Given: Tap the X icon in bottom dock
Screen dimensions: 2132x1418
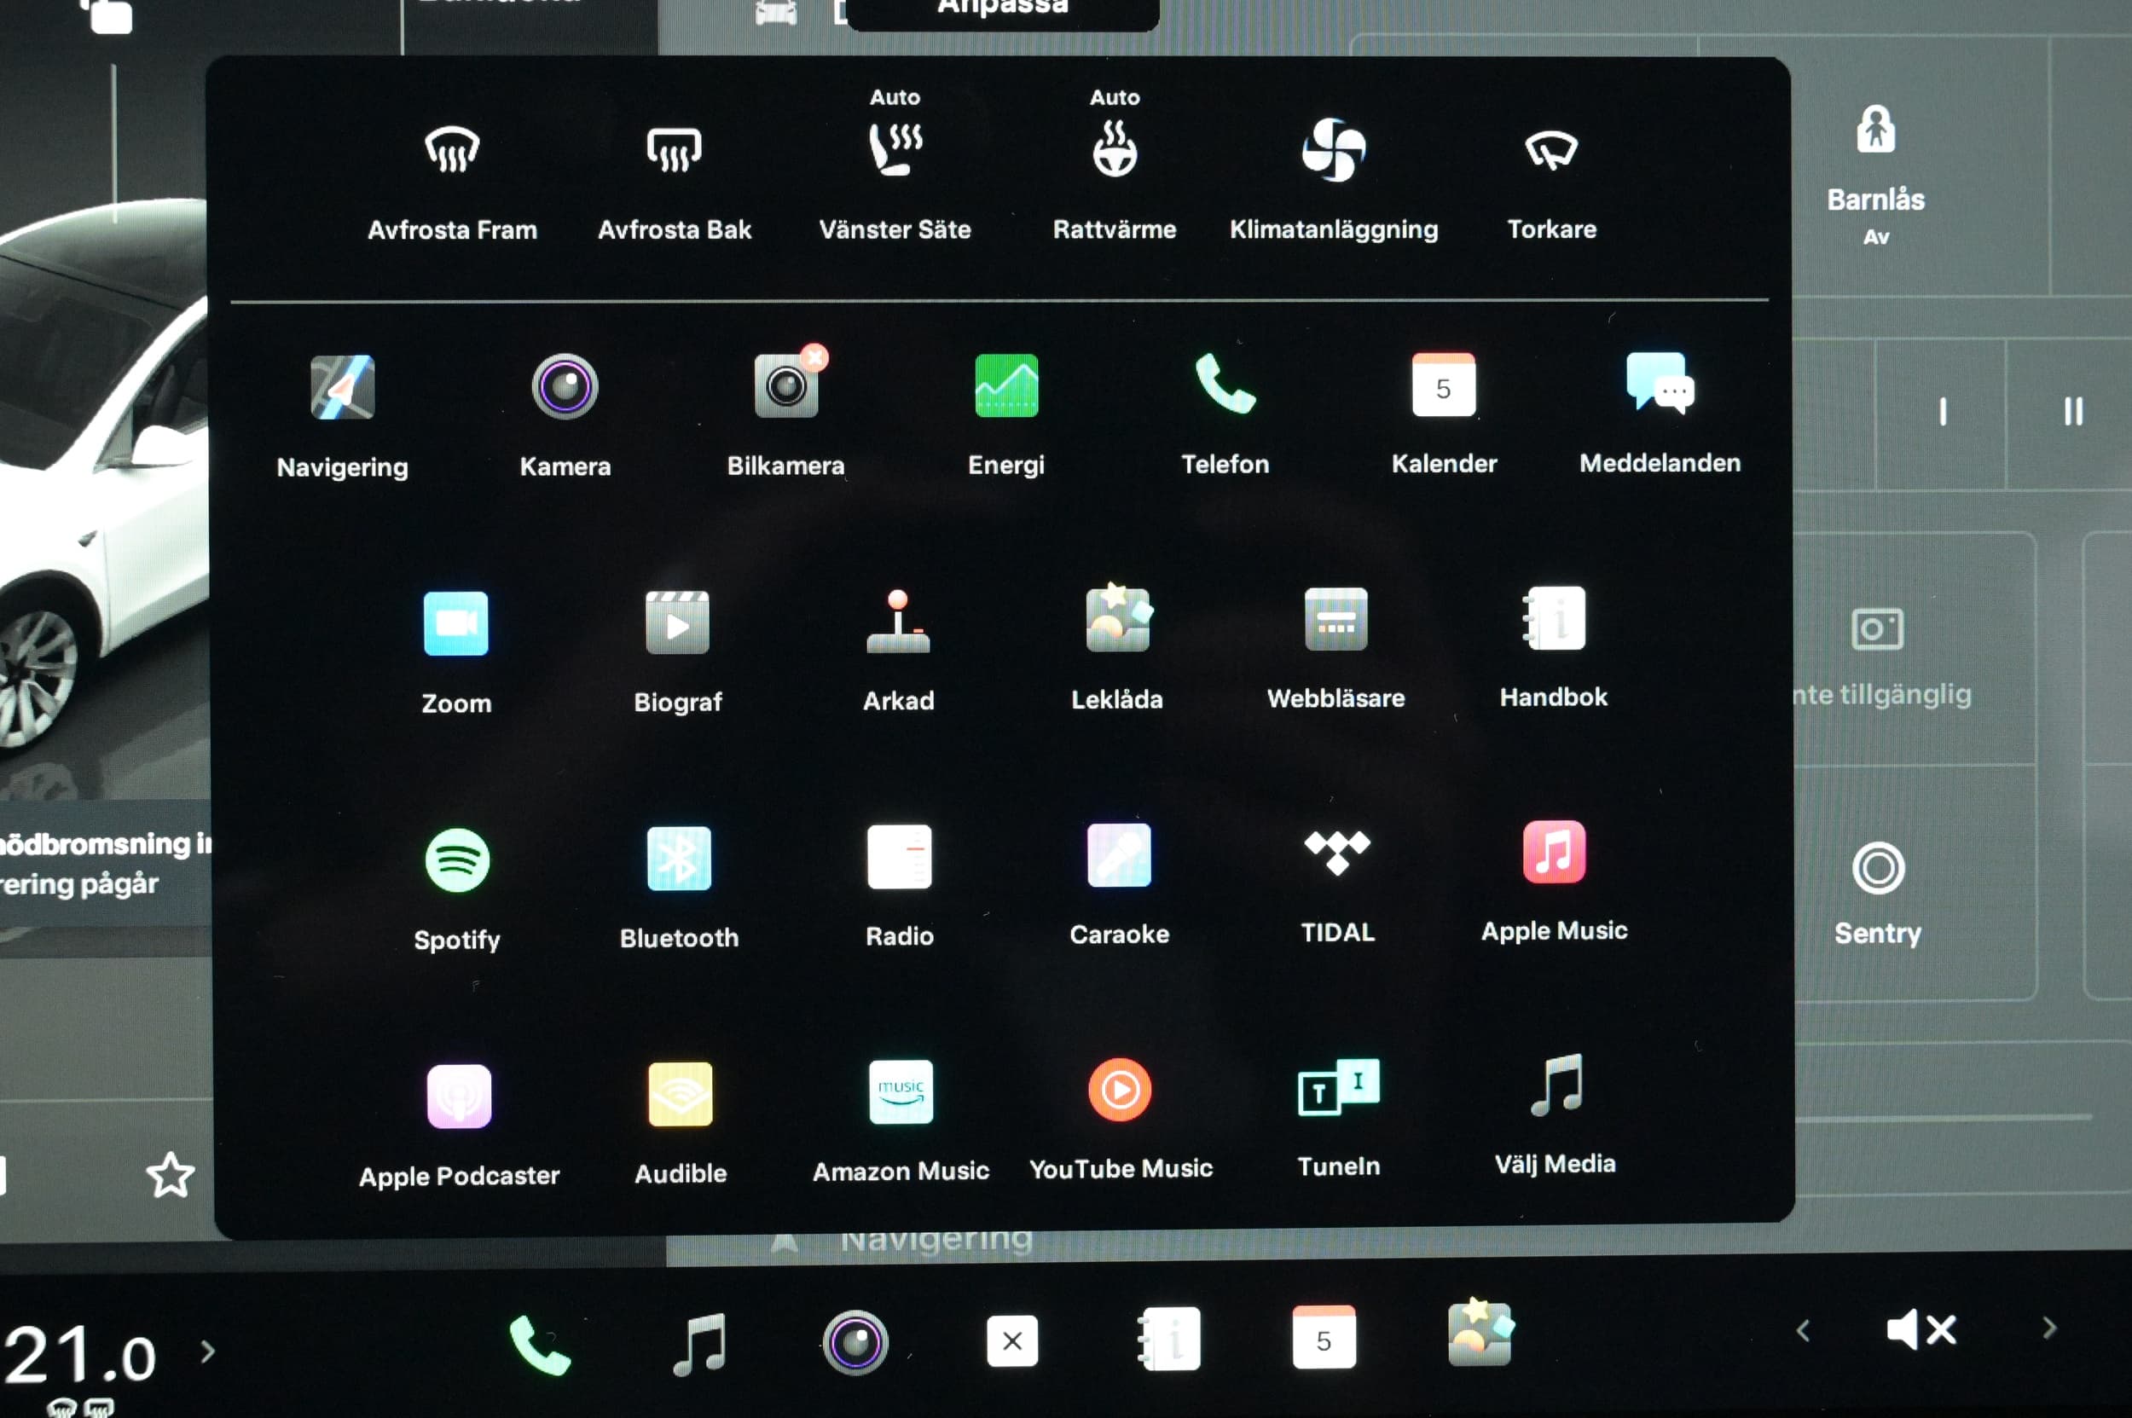Looking at the screenshot, I should [x=1012, y=1340].
